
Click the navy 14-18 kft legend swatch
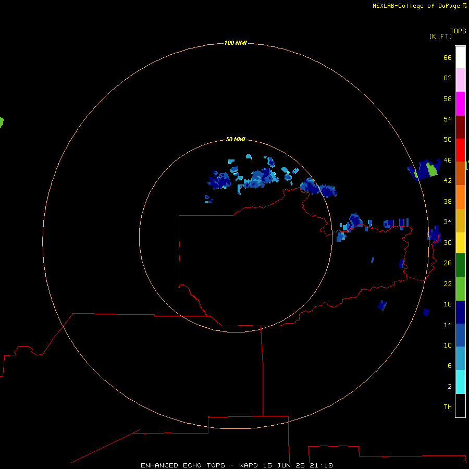[x=460, y=312]
